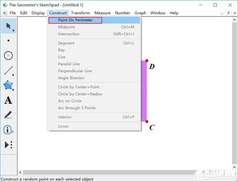Choose Angle Bisector menu entry
Screen dimensions: 238x182
tap(94, 78)
